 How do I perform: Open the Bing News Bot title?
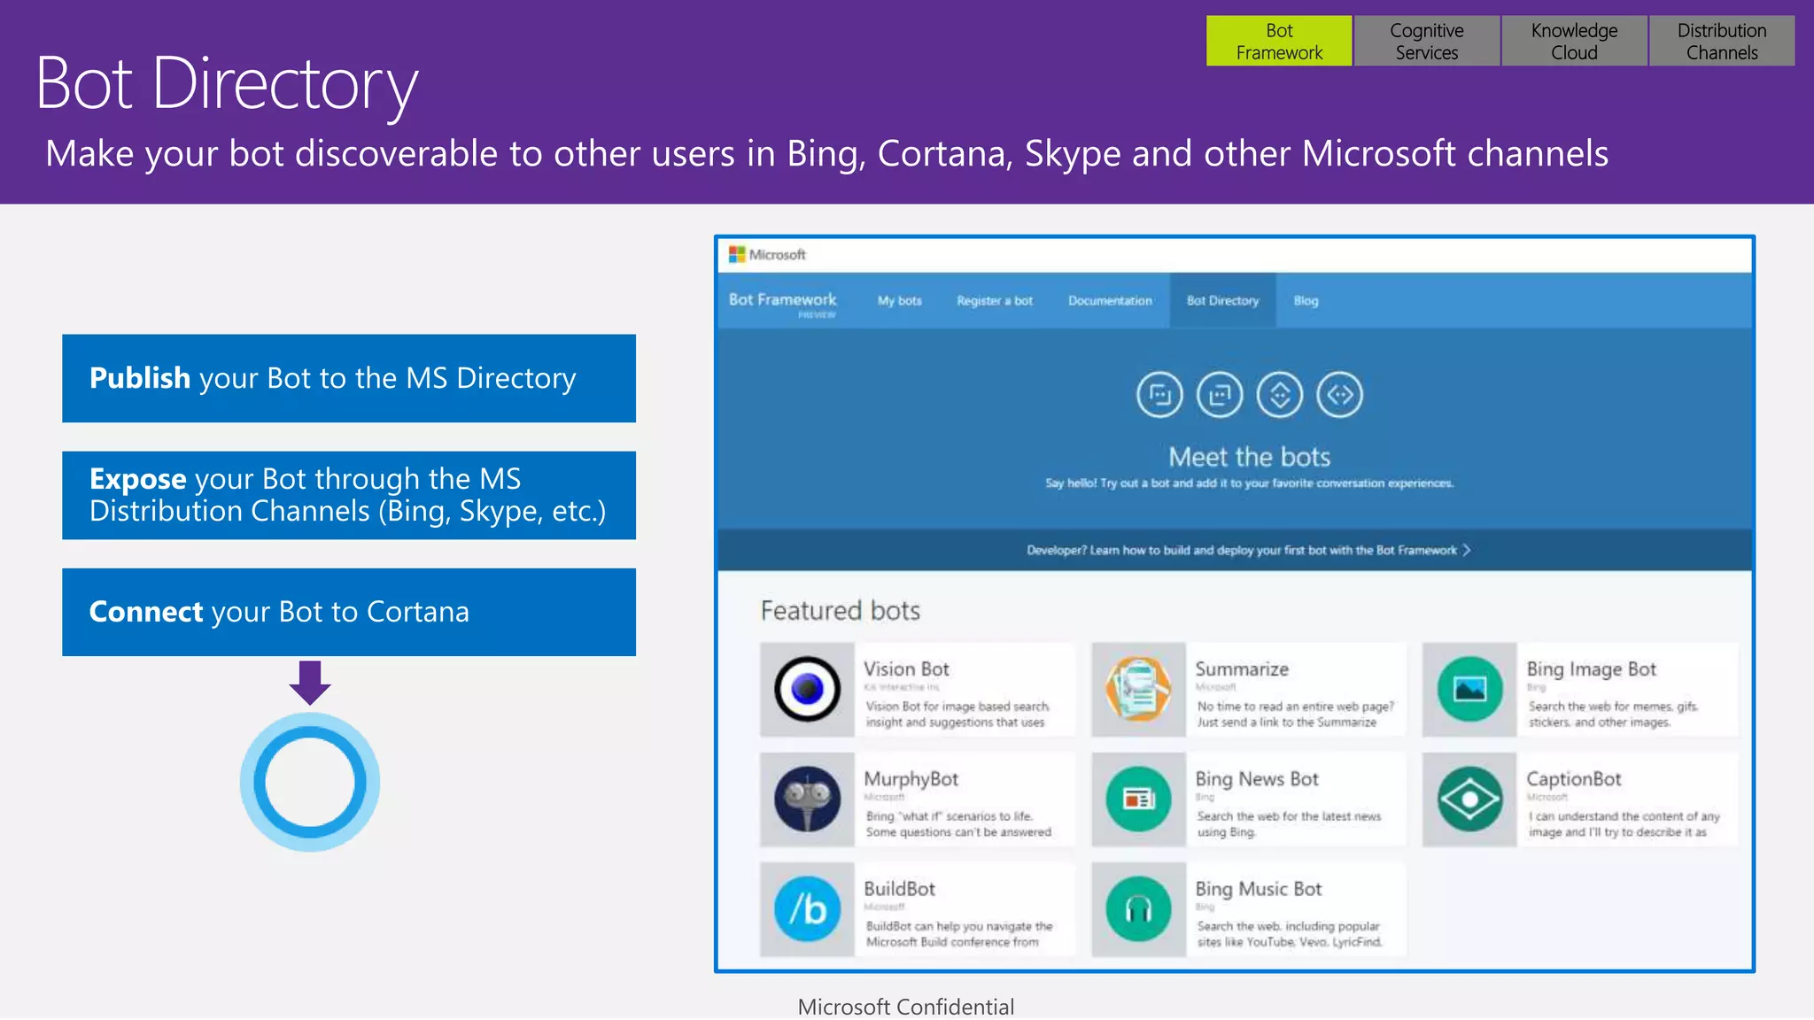coord(1257,779)
